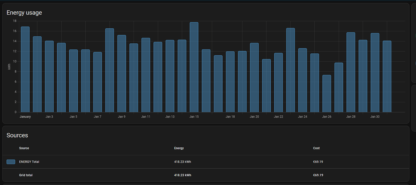Screen dimensions: 416x185
Task: Click the €69.19 cost in ENERGY Total row
Action: pos(318,162)
